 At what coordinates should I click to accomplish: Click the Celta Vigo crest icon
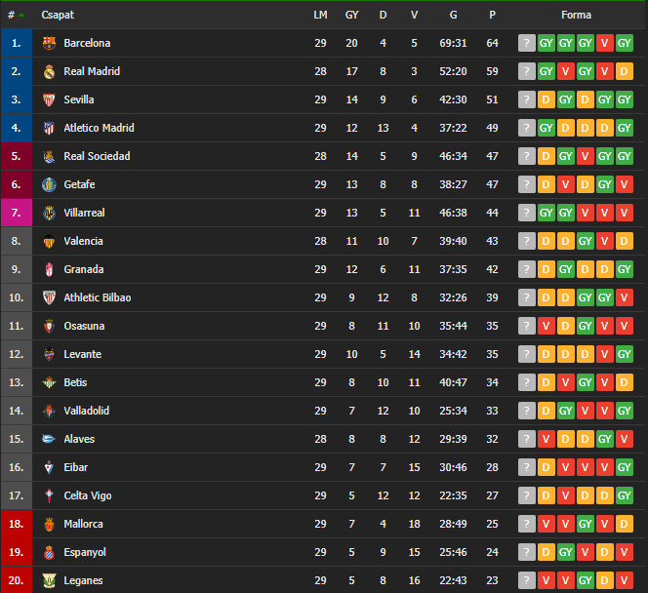49,495
